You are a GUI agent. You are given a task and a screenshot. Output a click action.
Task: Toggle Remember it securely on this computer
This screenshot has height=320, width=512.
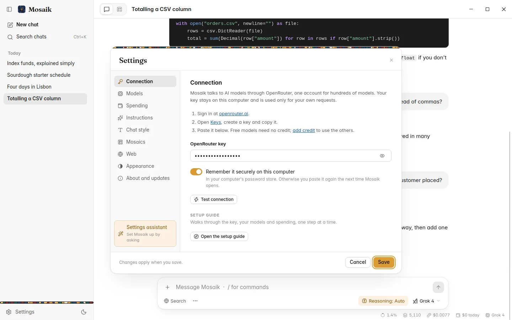pos(196,172)
